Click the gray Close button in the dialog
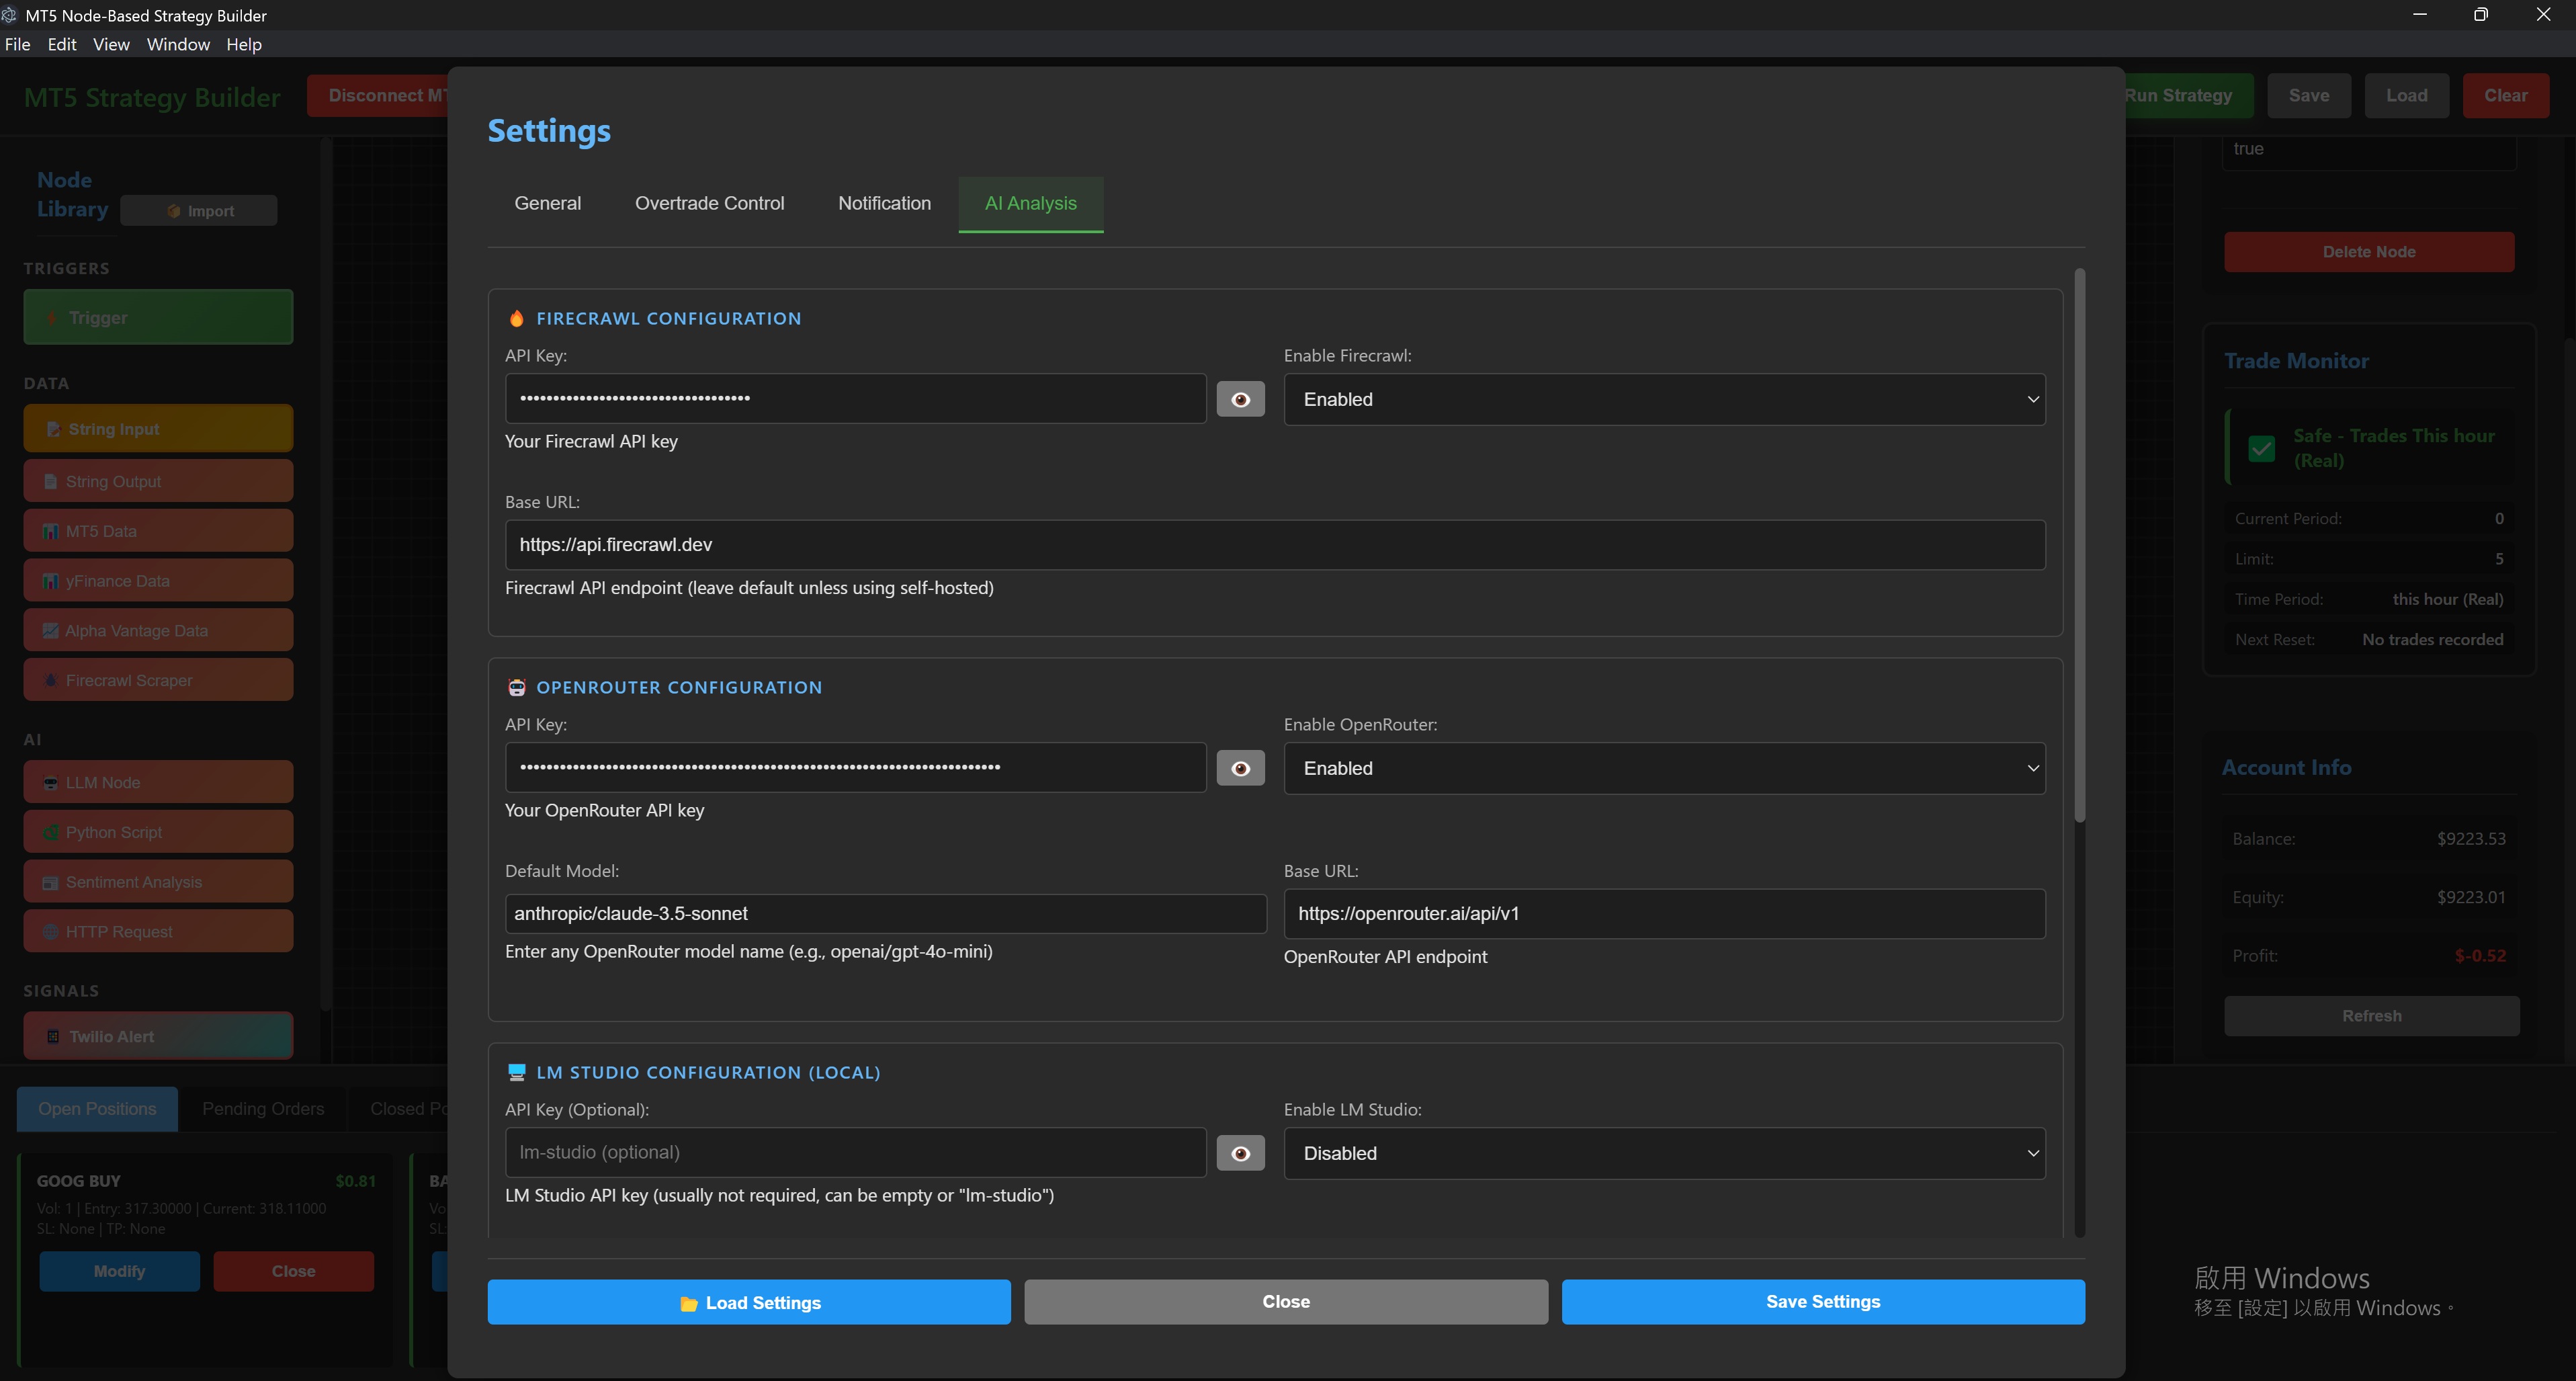This screenshot has width=2576, height=1381. tap(1285, 1301)
